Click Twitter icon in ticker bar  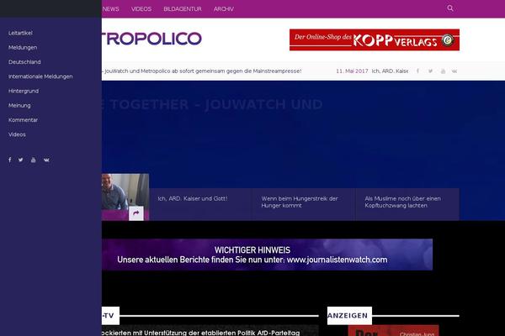(430, 71)
